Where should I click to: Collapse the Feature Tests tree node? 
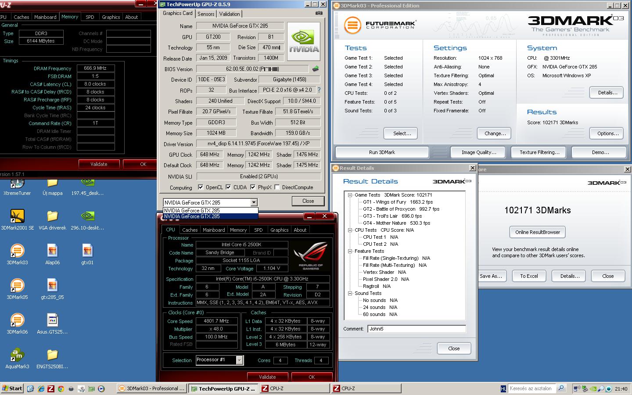tap(350, 251)
